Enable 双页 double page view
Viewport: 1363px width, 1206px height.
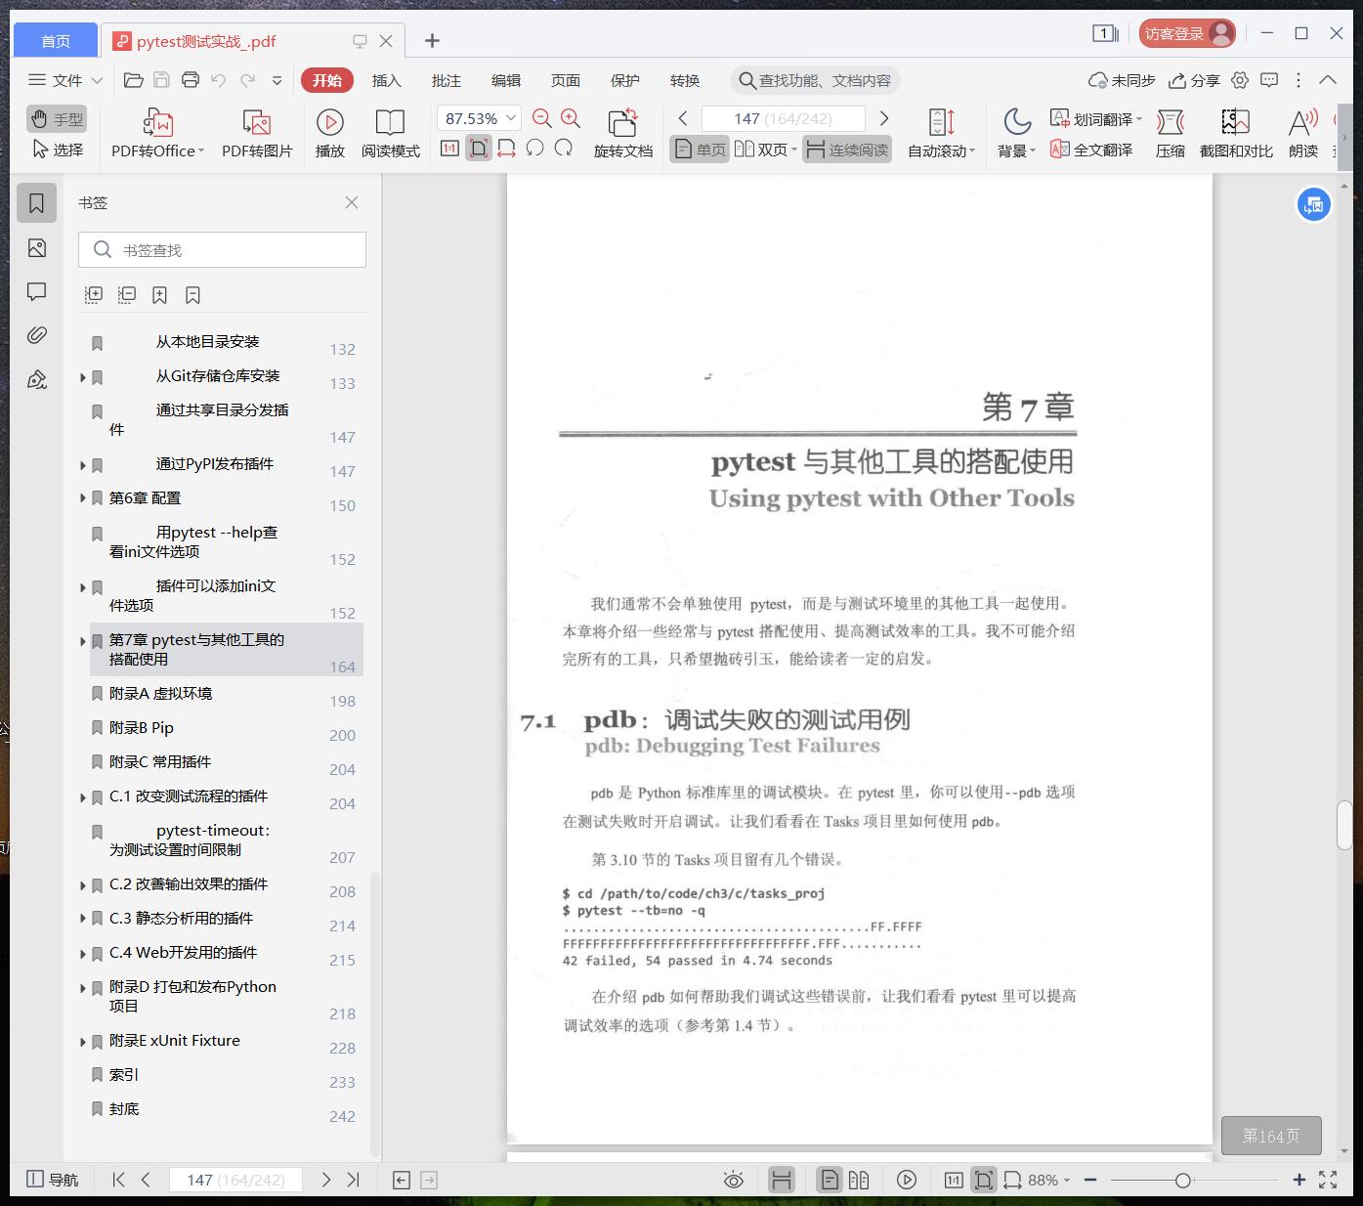coord(765,150)
